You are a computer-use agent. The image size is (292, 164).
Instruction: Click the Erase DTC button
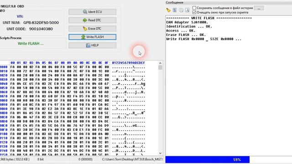[x=92, y=28]
